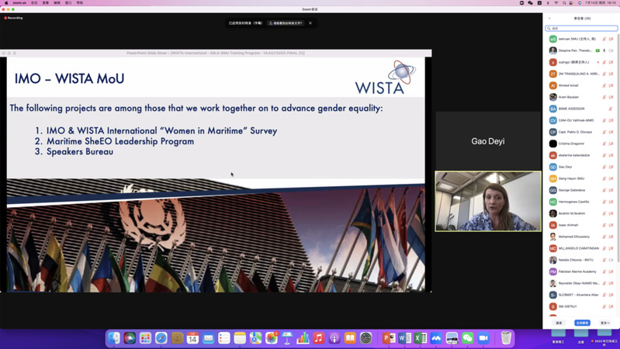Select participant Hermogenes Castillo

[581, 202]
